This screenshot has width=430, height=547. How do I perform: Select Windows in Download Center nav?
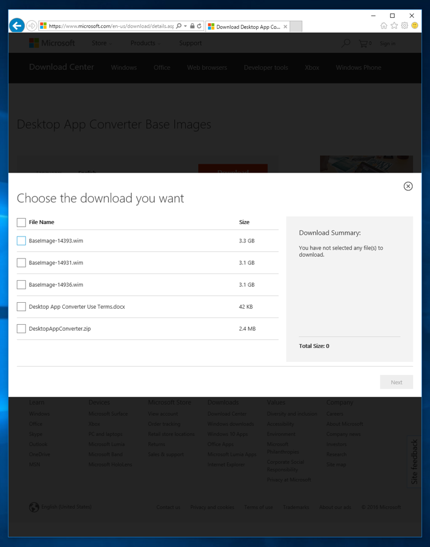click(124, 67)
